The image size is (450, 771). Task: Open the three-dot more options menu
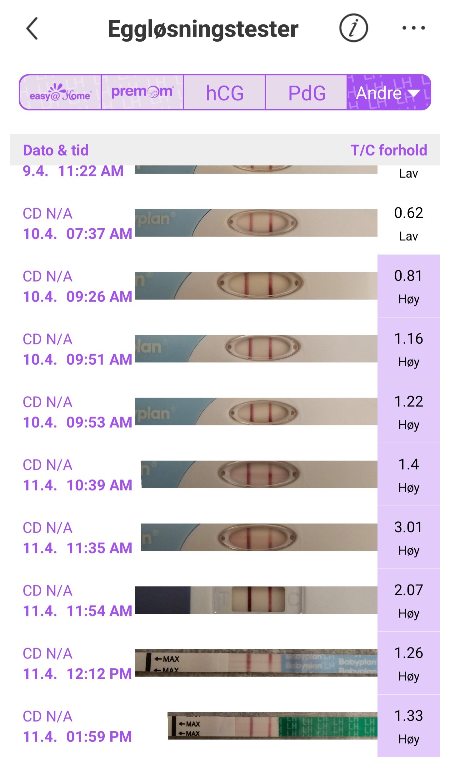[x=413, y=28]
